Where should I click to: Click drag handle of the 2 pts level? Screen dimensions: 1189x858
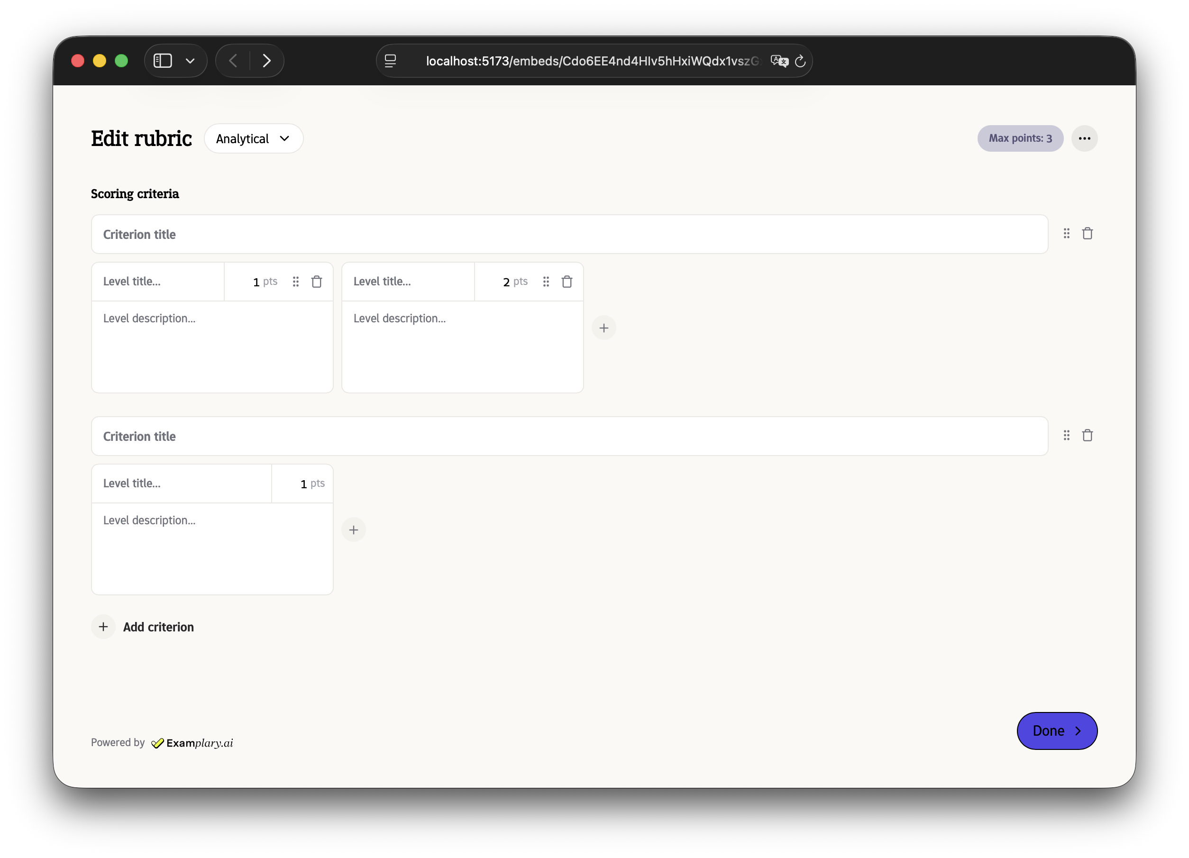click(x=546, y=282)
